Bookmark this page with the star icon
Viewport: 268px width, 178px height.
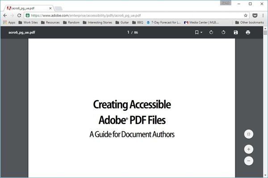click(x=246, y=15)
